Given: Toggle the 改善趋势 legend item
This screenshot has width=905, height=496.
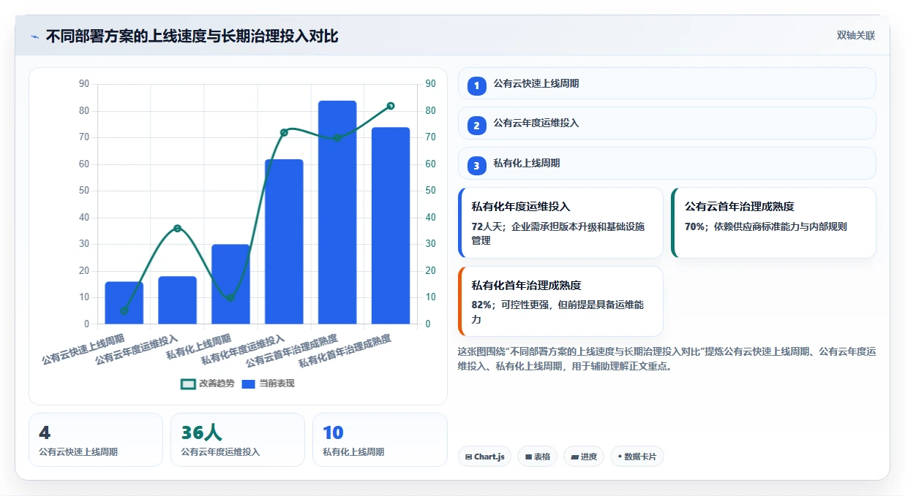Looking at the screenshot, I should click(207, 384).
